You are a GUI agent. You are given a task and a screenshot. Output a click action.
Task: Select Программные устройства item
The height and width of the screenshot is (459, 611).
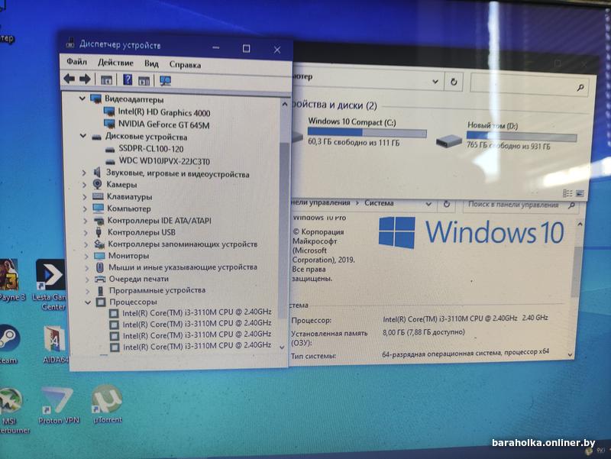pyautogui.click(x=157, y=290)
